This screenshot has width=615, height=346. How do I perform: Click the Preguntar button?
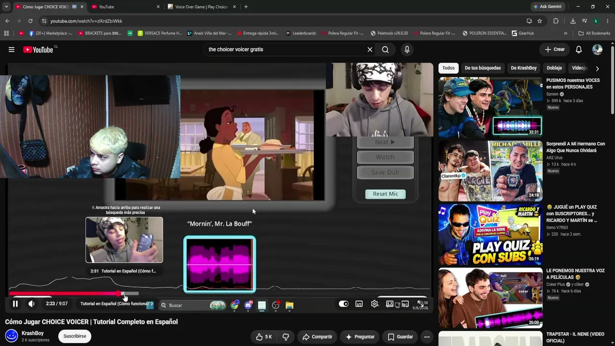coord(360,337)
